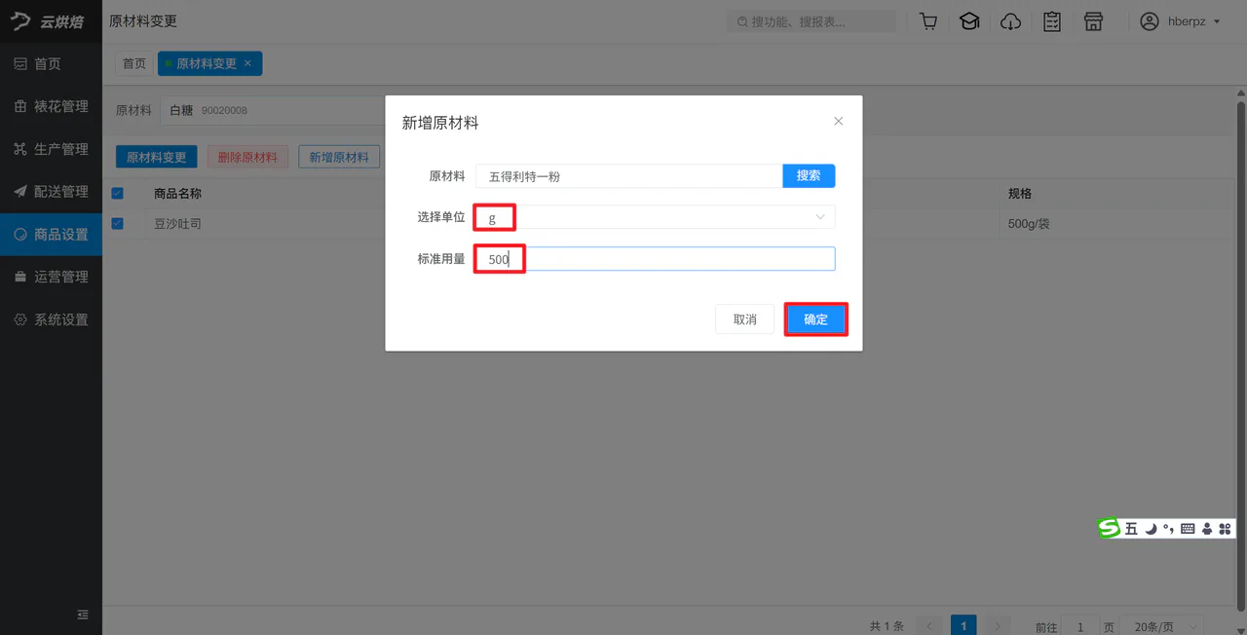Click the graduation cap training icon

click(969, 21)
